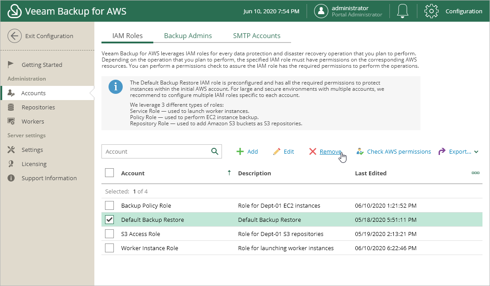
Task: Switch to the SMTP Accounts tab
Action: point(257,35)
